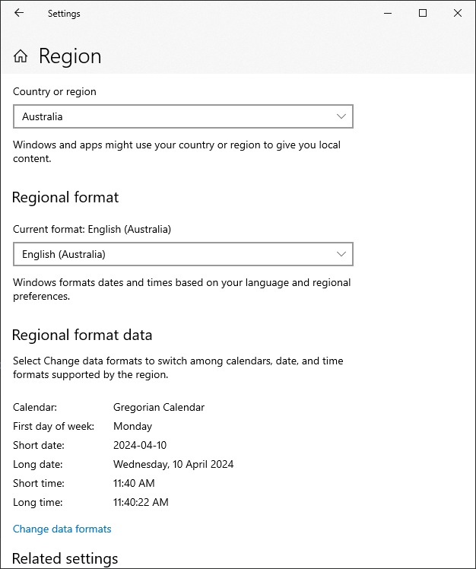The width and height of the screenshot is (476, 569).
Task: Click the Region page heading
Action: pos(70,56)
